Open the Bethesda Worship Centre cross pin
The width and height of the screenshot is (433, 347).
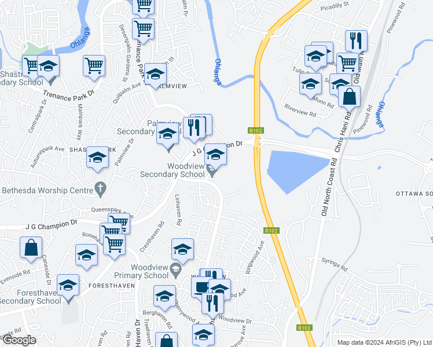click(x=100, y=190)
